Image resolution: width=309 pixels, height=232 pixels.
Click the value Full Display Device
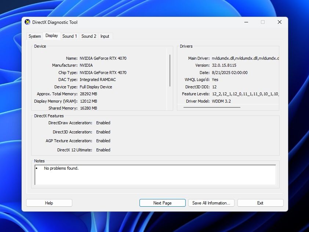click(96, 87)
